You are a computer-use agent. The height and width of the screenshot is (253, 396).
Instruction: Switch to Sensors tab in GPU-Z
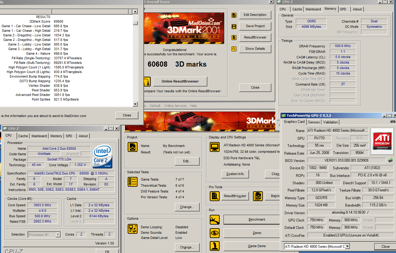point(314,122)
